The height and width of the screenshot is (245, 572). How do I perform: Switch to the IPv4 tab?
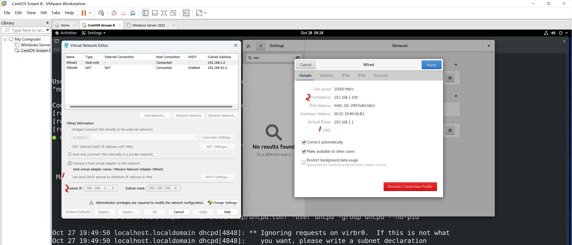[x=345, y=76]
